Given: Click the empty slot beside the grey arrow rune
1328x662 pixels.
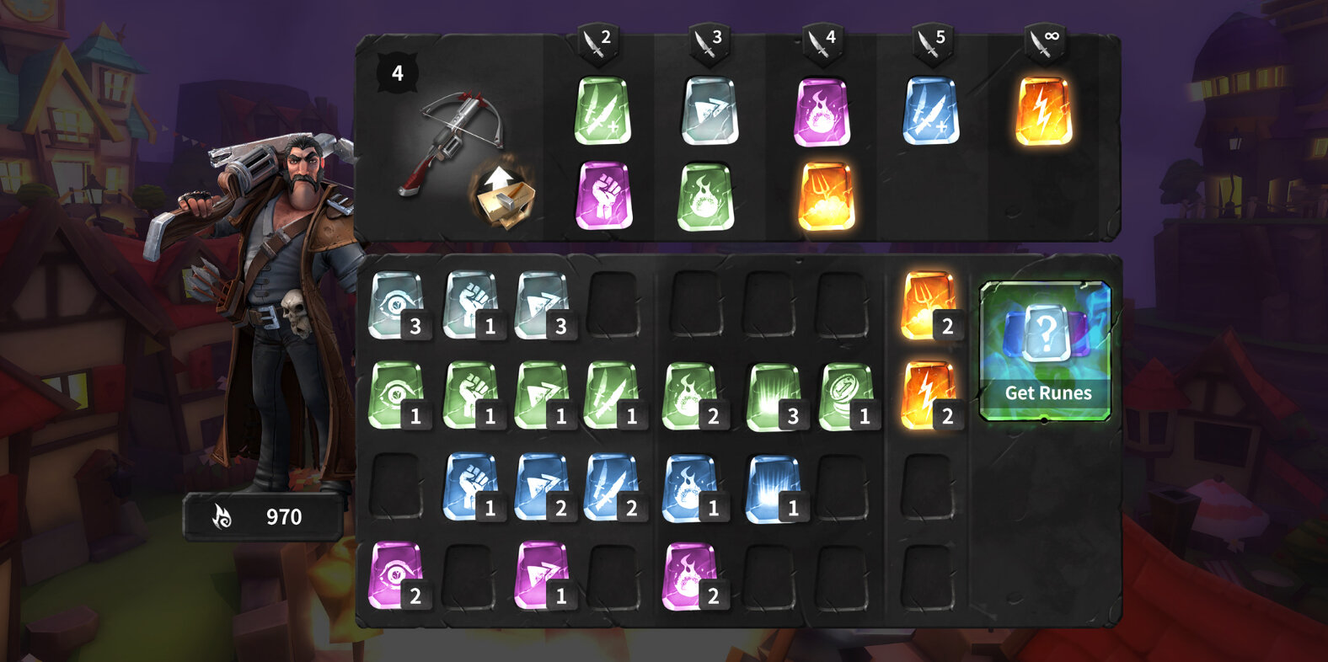Looking at the screenshot, I should click(613, 305).
